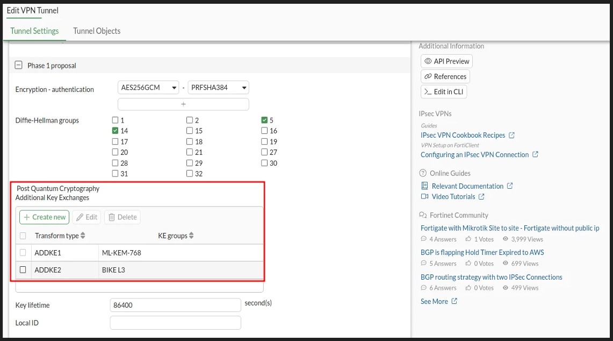
Task: Collapse the Phase 1 proposal section
Action: click(x=19, y=65)
